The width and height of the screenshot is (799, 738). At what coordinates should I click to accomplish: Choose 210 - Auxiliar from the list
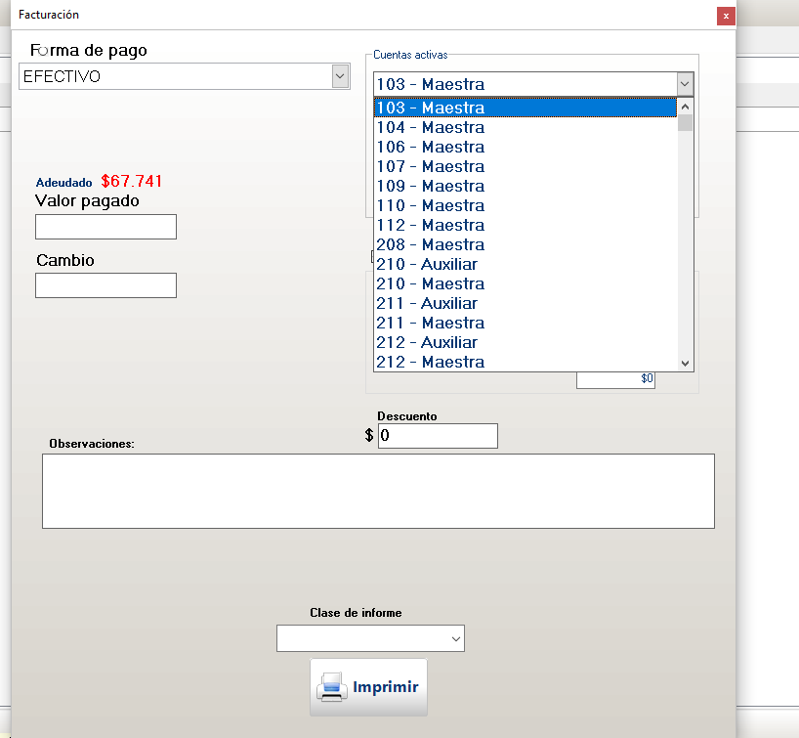[427, 264]
